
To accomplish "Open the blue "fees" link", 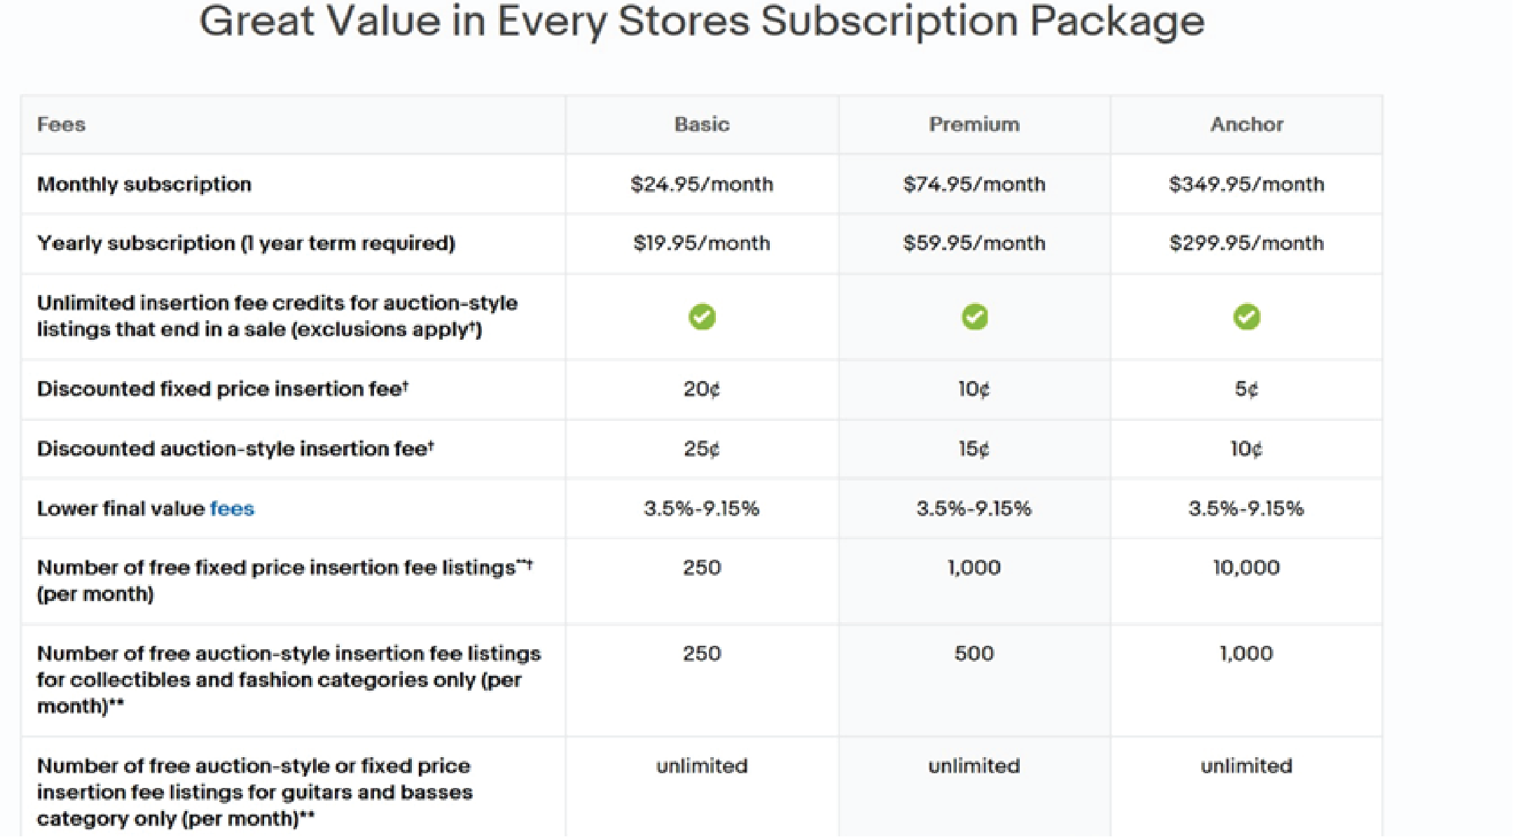I will point(232,509).
